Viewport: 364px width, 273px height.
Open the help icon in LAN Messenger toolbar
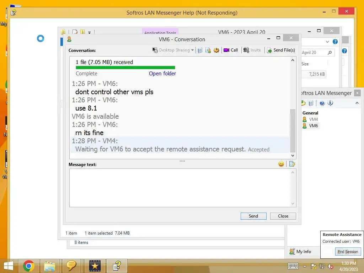click(x=322, y=103)
